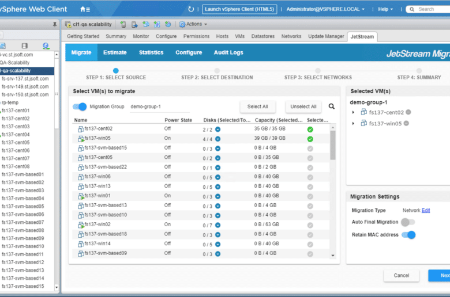
Task: Open the Update Manager tab
Action: 326,36
